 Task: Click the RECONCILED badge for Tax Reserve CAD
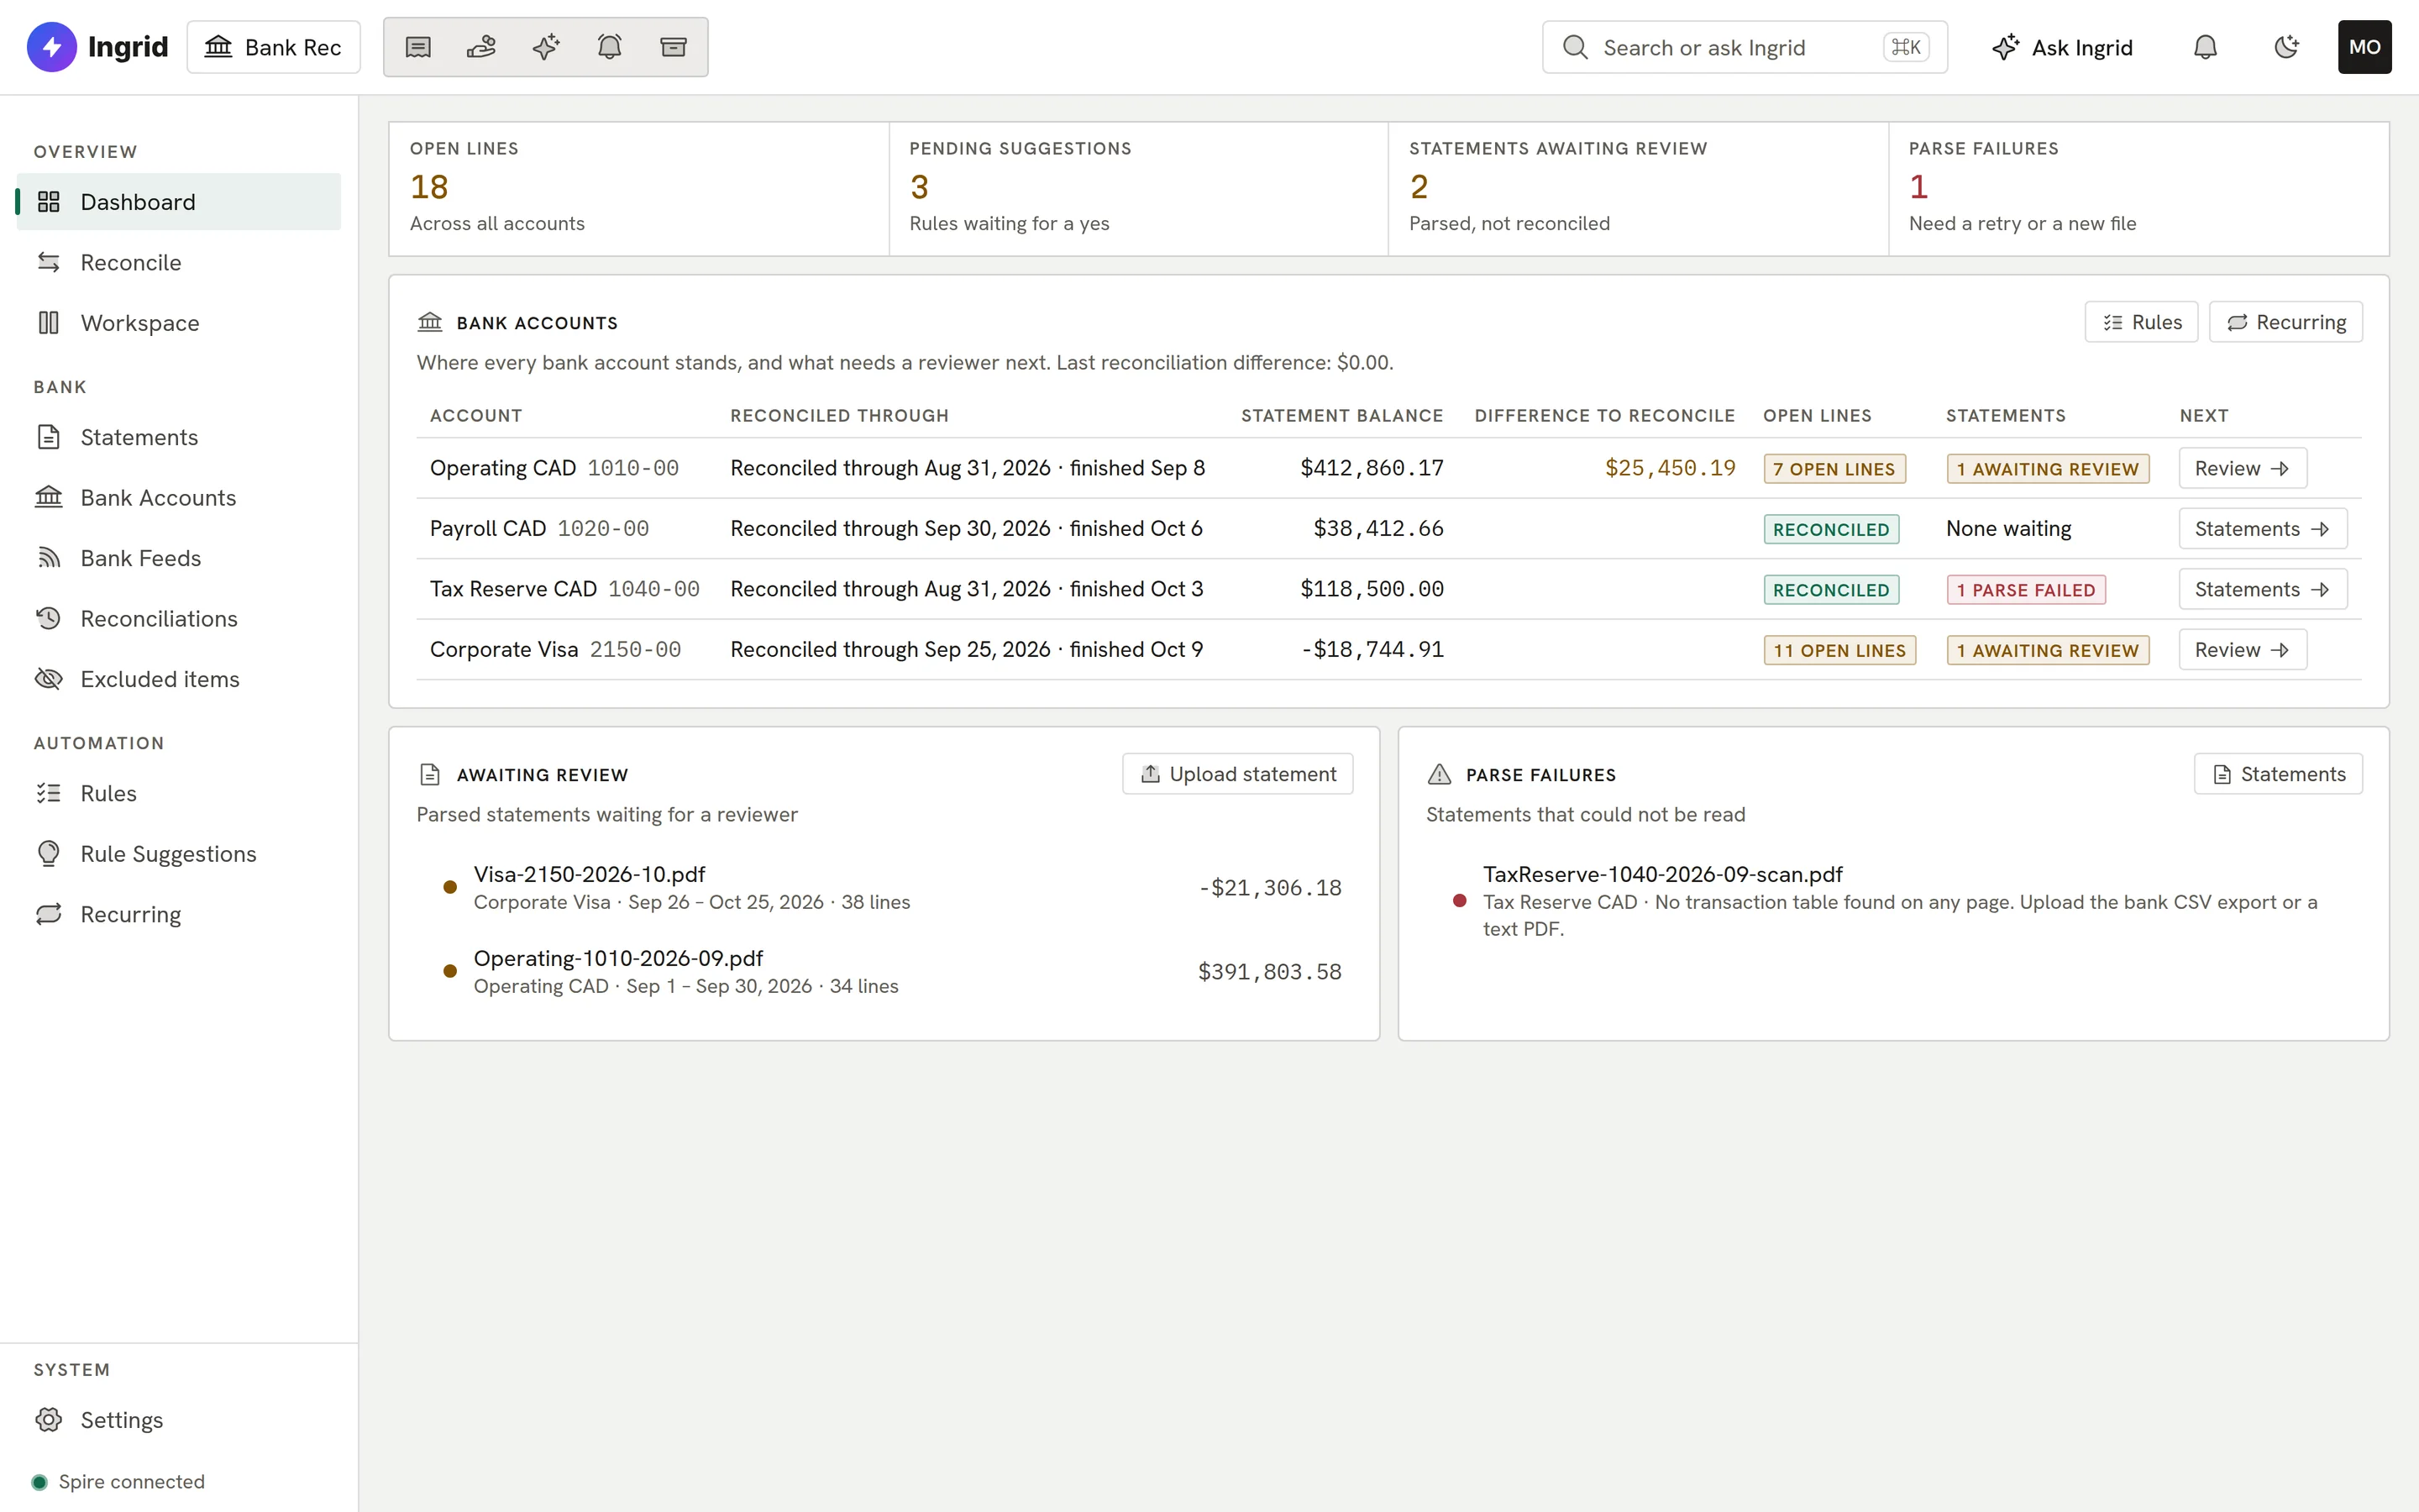pos(1831,590)
